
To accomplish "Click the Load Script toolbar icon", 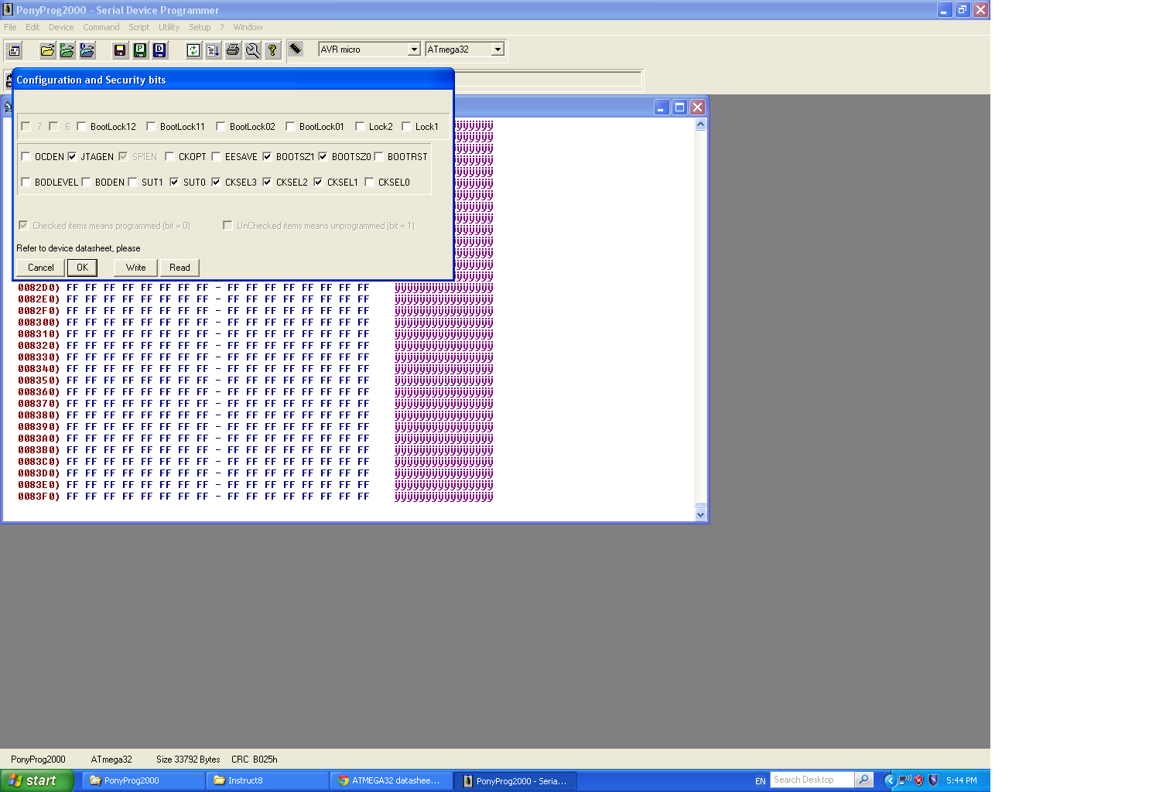I will coord(213,50).
